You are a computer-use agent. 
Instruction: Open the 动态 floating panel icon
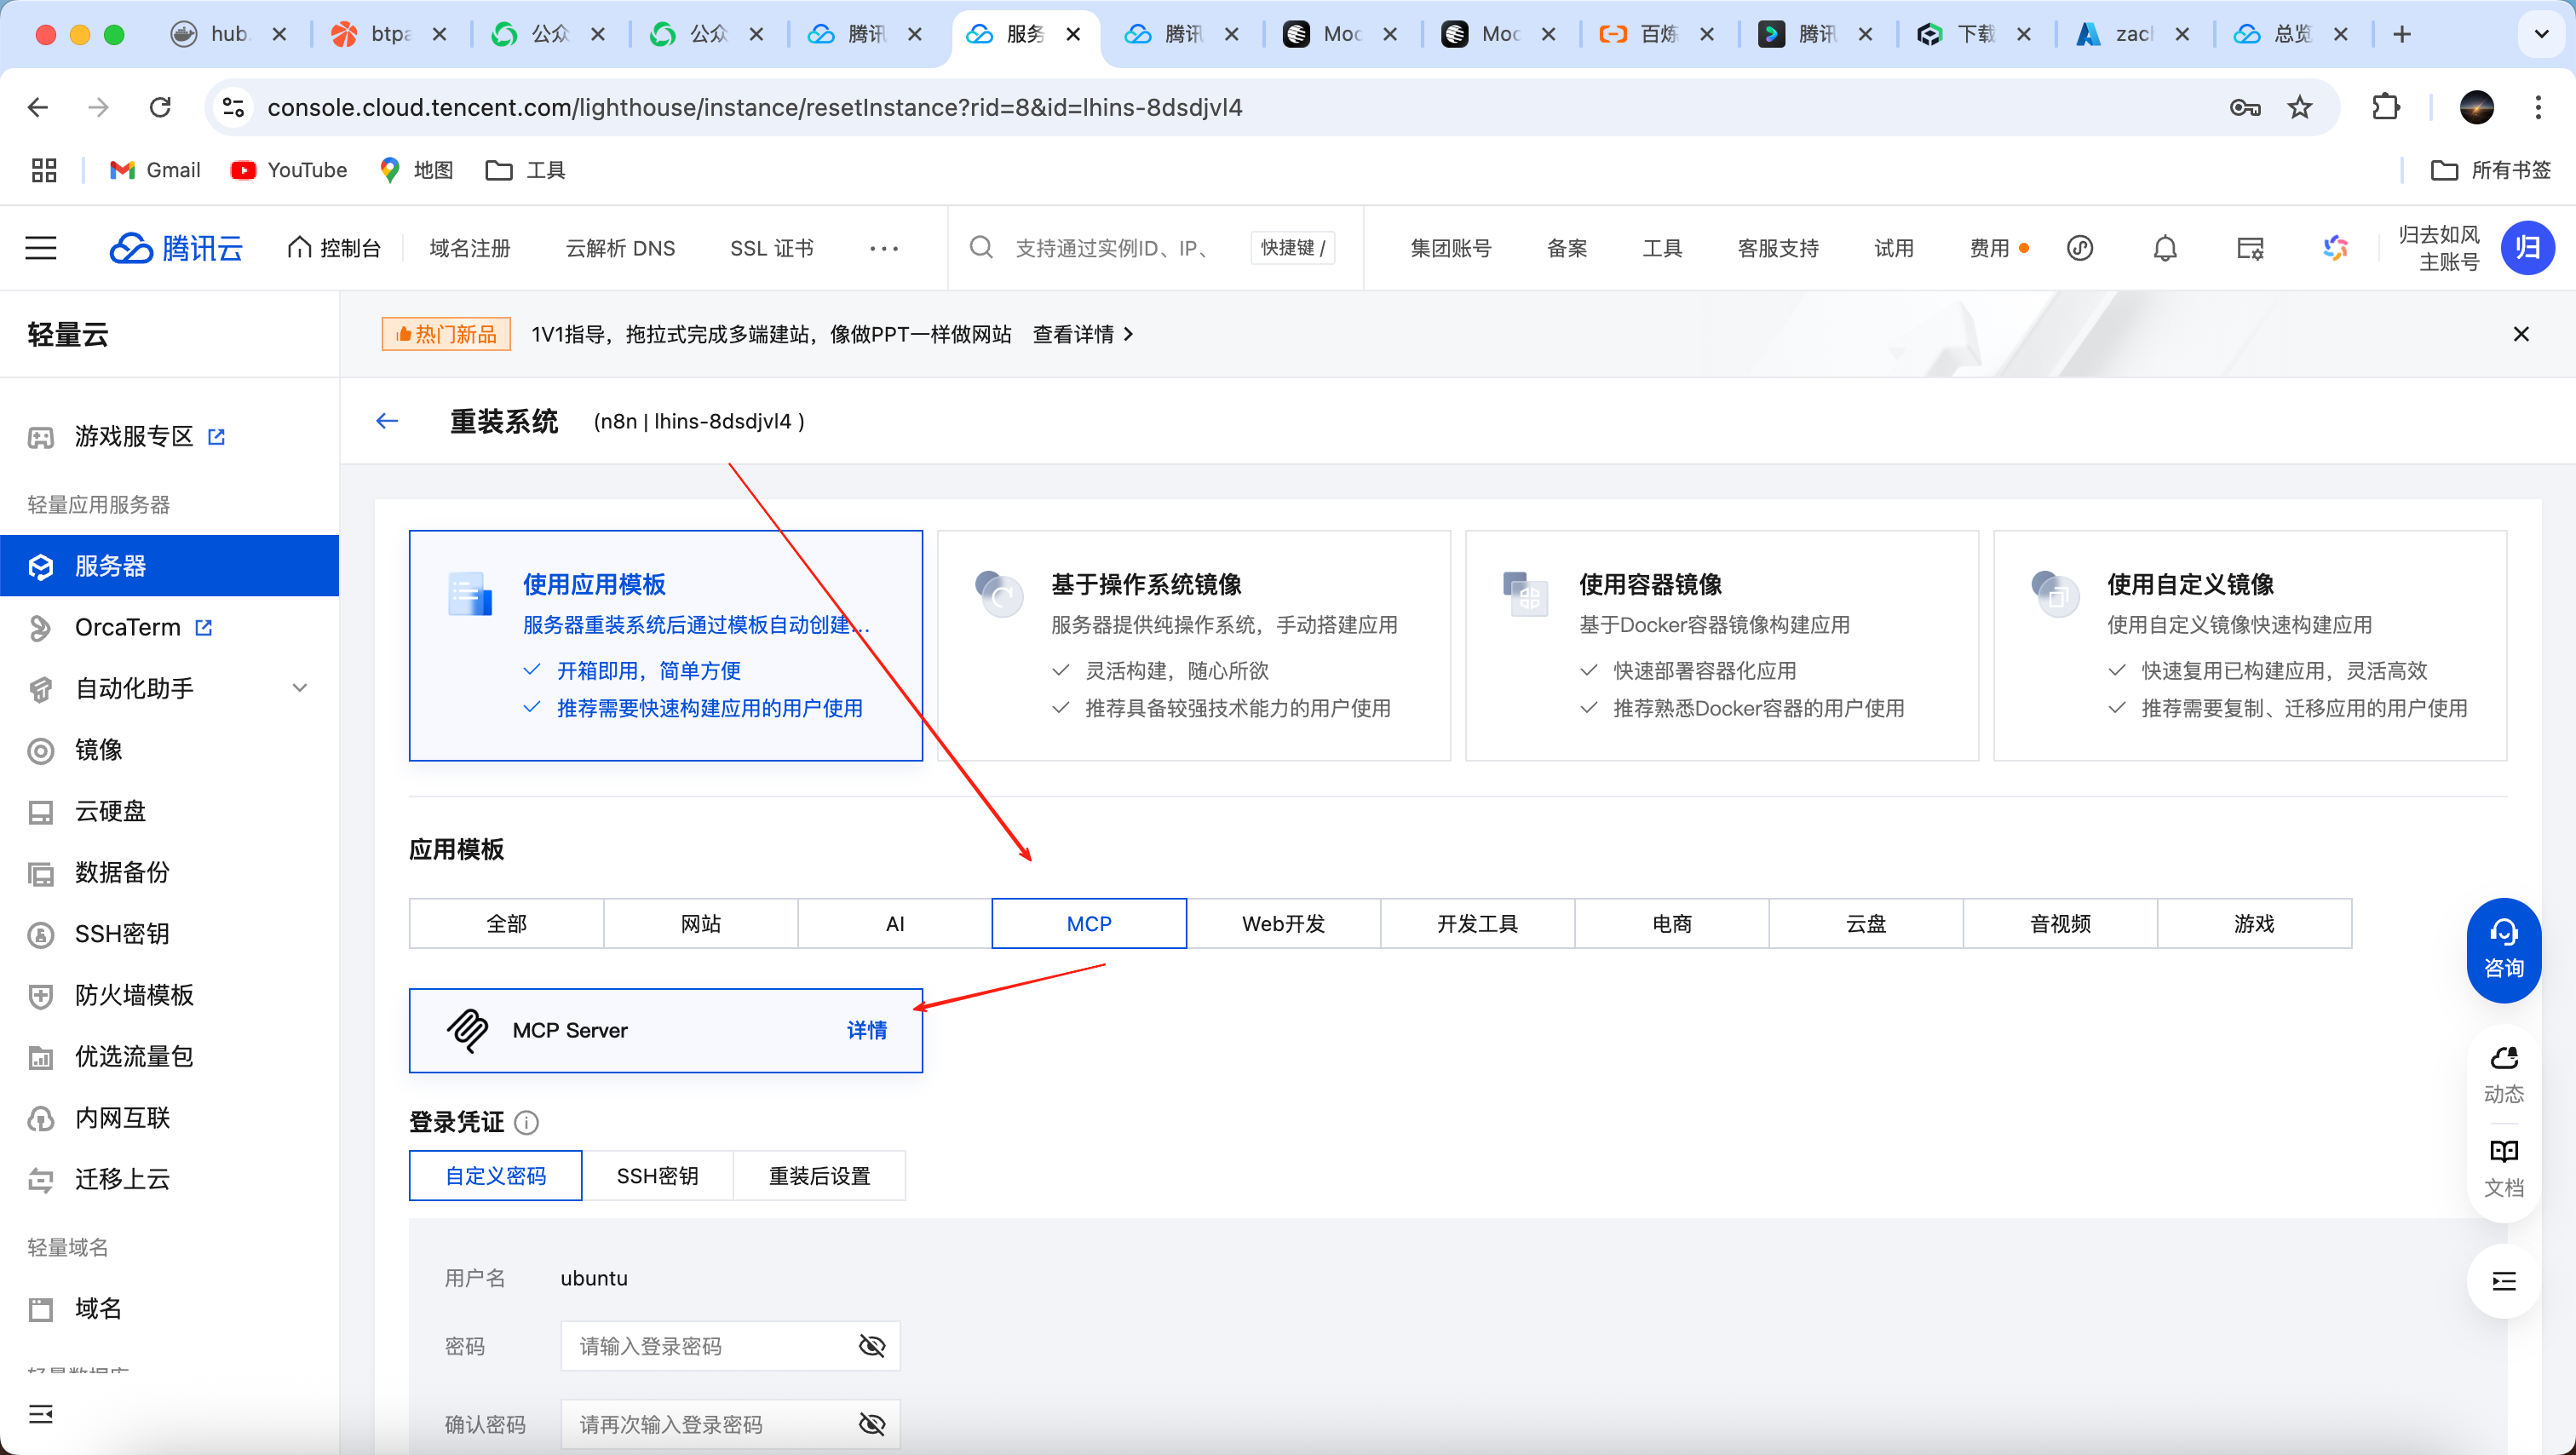coord(2504,1075)
